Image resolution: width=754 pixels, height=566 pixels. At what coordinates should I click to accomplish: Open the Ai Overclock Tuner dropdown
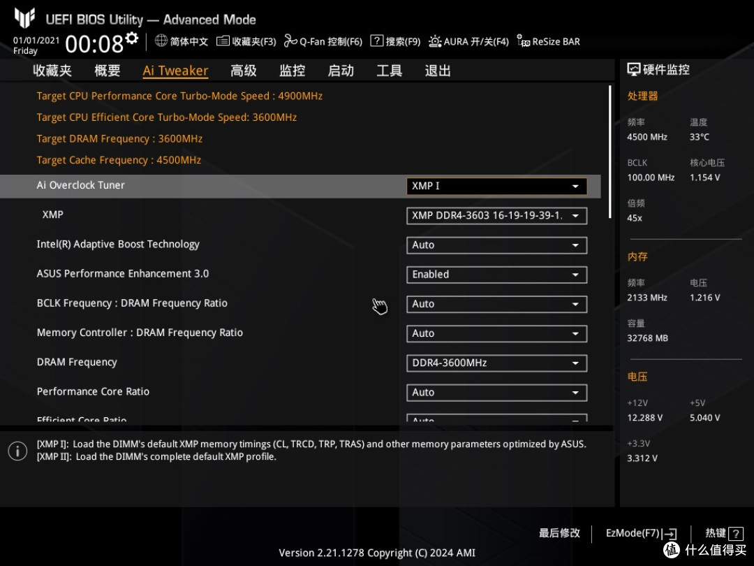tap(497, 187)
